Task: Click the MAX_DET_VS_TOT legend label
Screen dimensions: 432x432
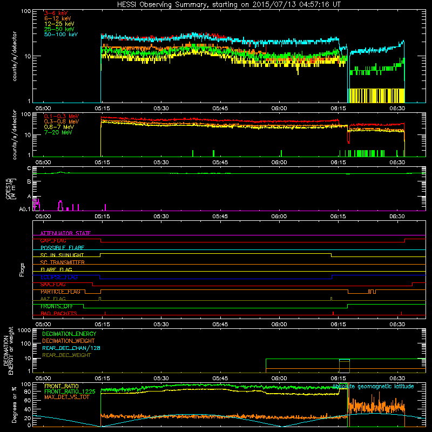Action: (x=66, y=397)
